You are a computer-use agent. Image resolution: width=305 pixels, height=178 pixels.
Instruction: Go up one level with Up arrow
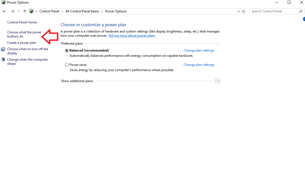click(x=25, y=11)
